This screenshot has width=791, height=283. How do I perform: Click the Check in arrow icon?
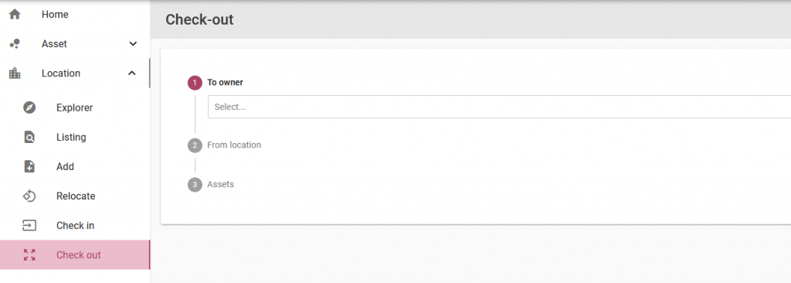29,225
